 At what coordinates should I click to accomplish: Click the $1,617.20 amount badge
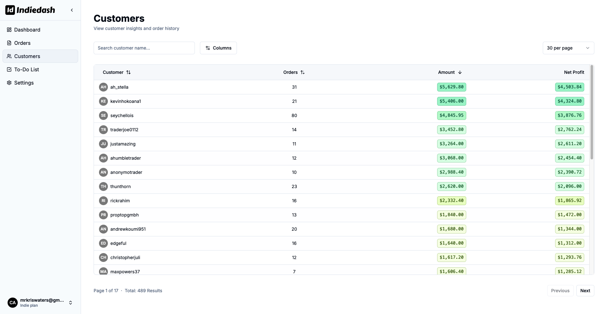(x=451, y=258)
